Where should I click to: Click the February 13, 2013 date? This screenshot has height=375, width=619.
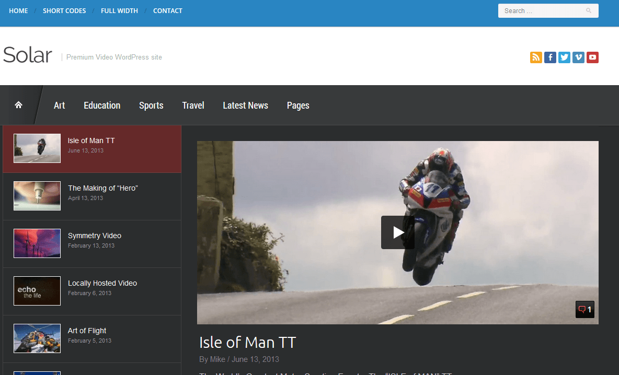coord(91,245)
